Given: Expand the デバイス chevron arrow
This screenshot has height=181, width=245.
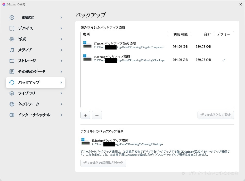Looking at the screenshot, I should 61,28.
